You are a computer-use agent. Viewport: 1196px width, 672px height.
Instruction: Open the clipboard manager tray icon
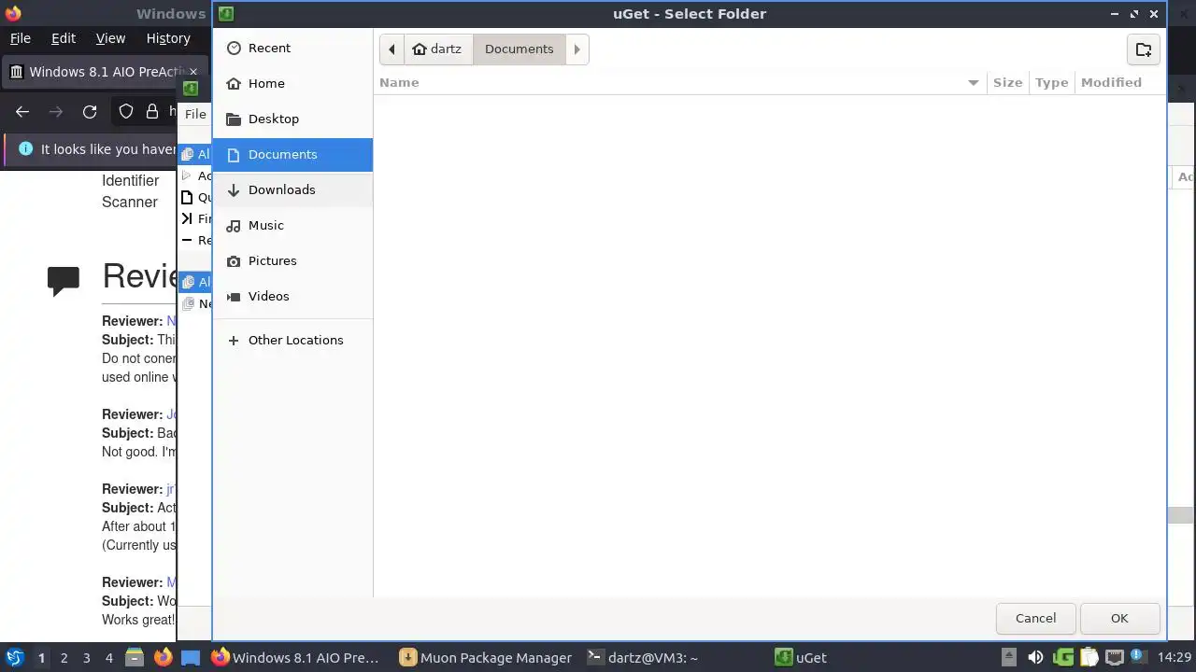[x=1089, y=658]
